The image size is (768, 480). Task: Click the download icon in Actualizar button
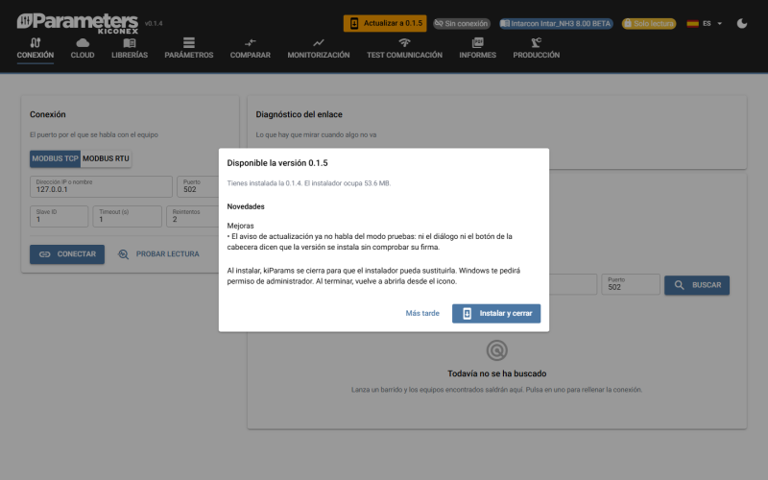click(x=354, y=23)
